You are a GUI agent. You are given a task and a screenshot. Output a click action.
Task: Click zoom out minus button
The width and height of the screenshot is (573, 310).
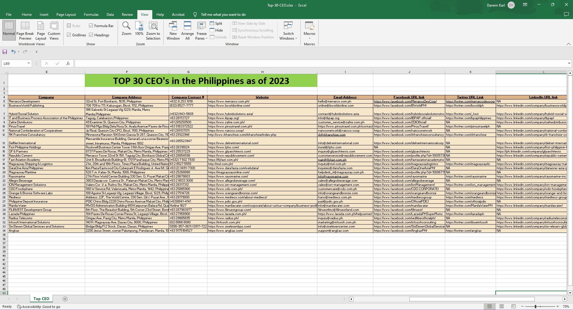523,306
